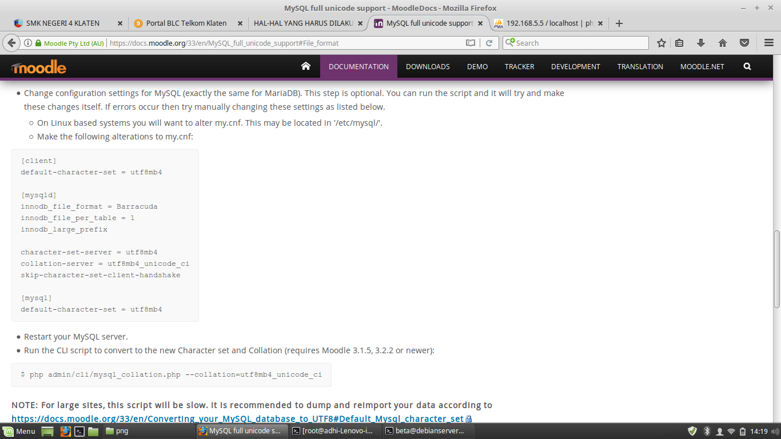Click the green padlock Moodle Pty Ltd identity

70,43
